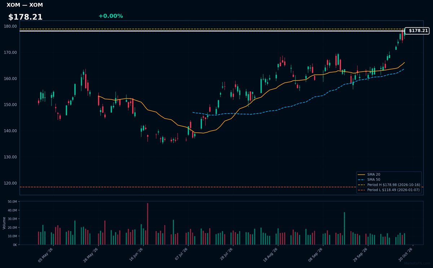Click the Volume axis title
Screen dimensions: 433x268
point(4,223)
